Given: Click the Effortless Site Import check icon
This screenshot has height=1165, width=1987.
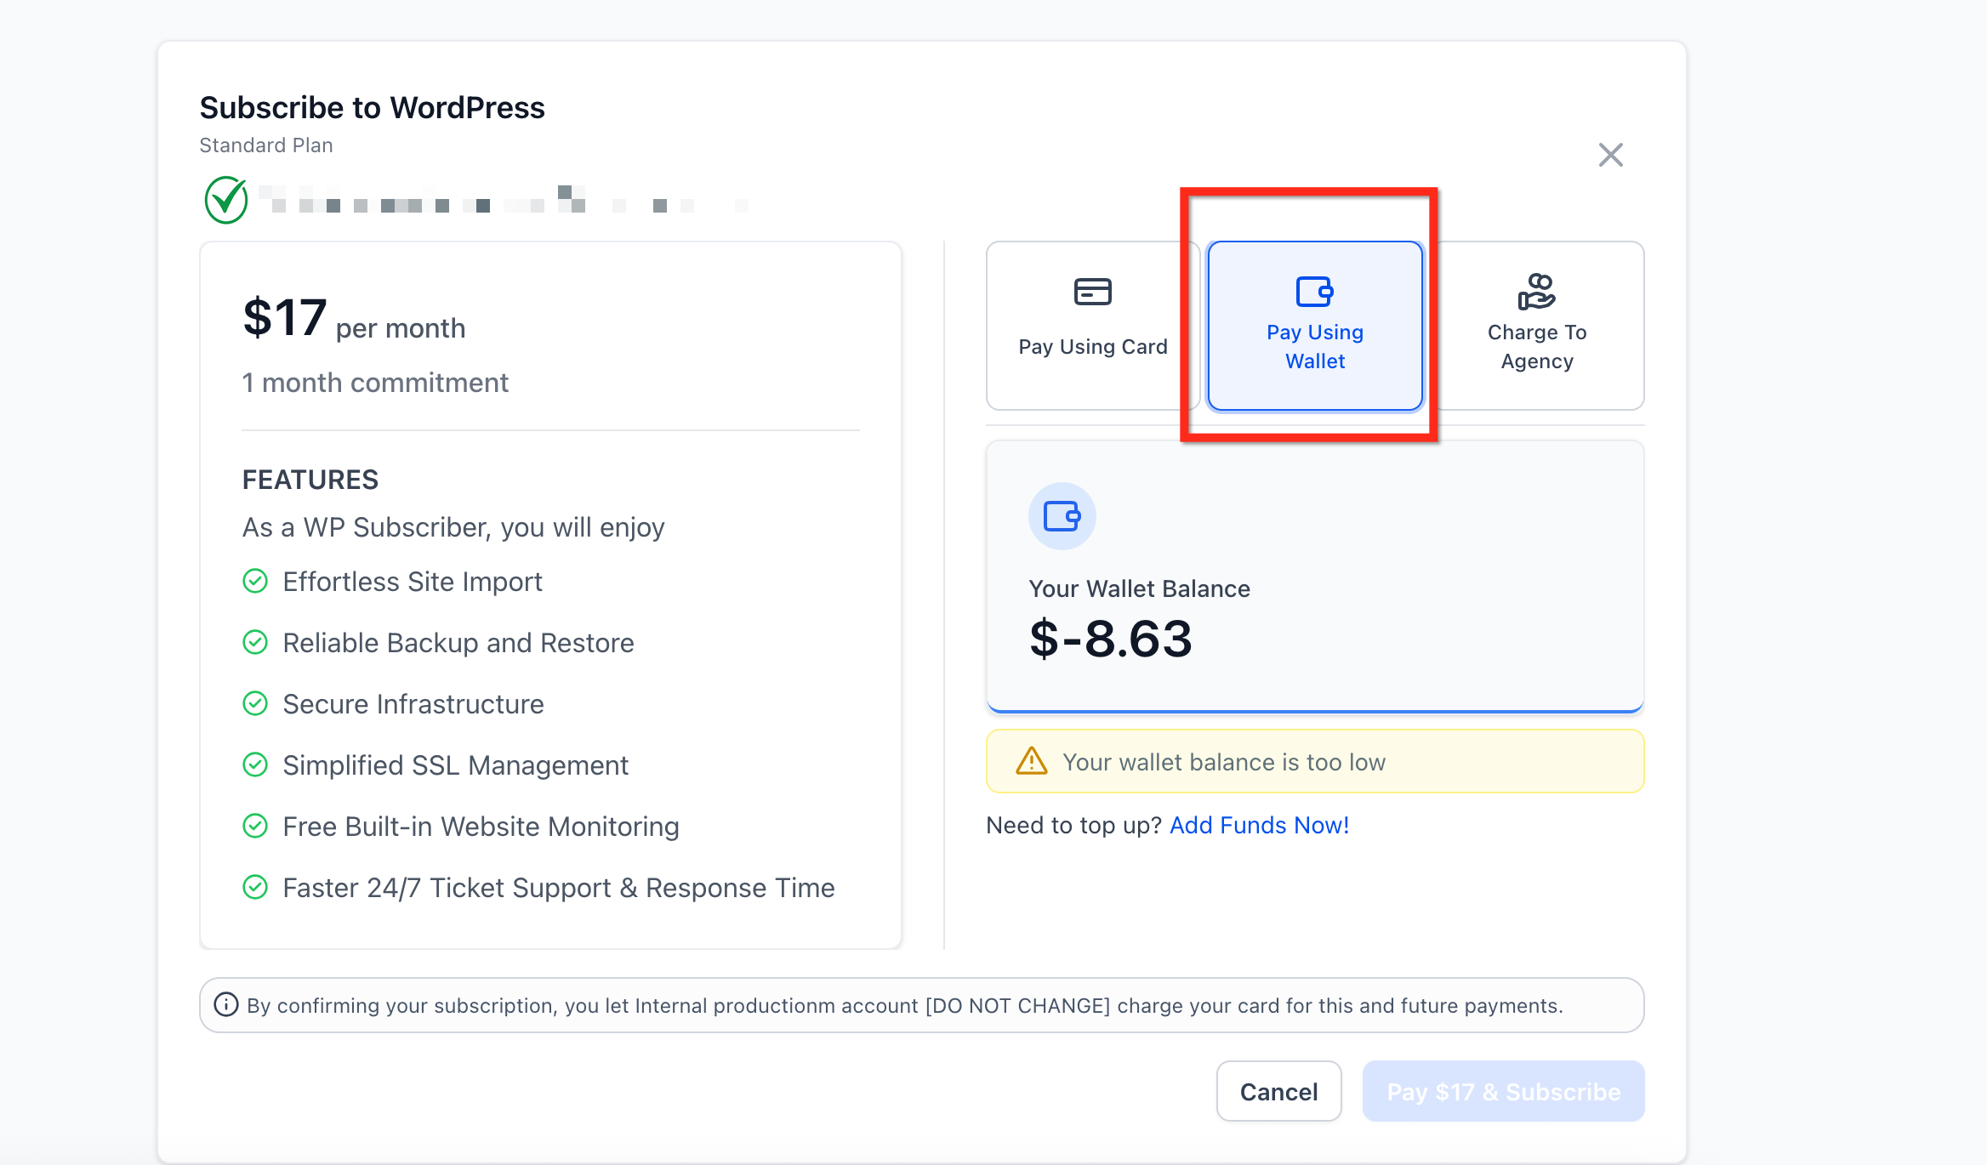Looking at the screenshot, I should point(255,581).
